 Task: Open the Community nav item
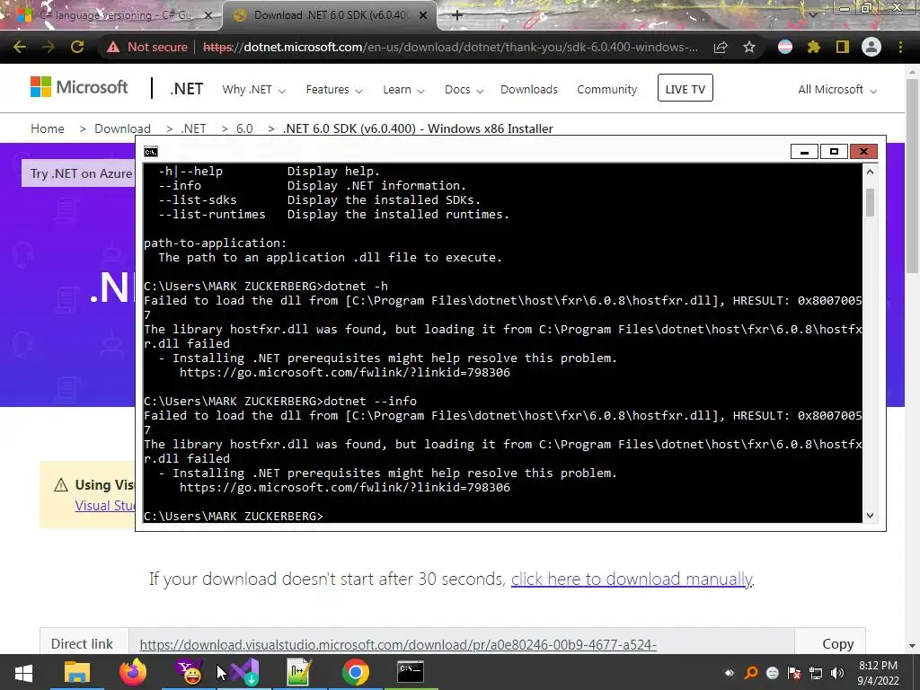[x=606, y=90]
